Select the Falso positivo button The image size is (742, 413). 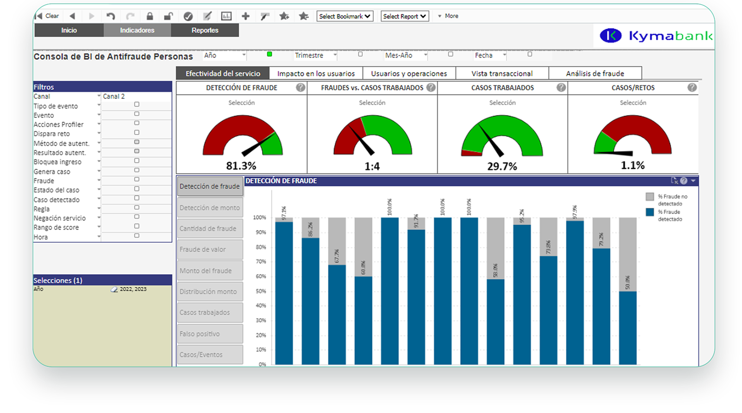pyautogui.click(x=210, y=334)
